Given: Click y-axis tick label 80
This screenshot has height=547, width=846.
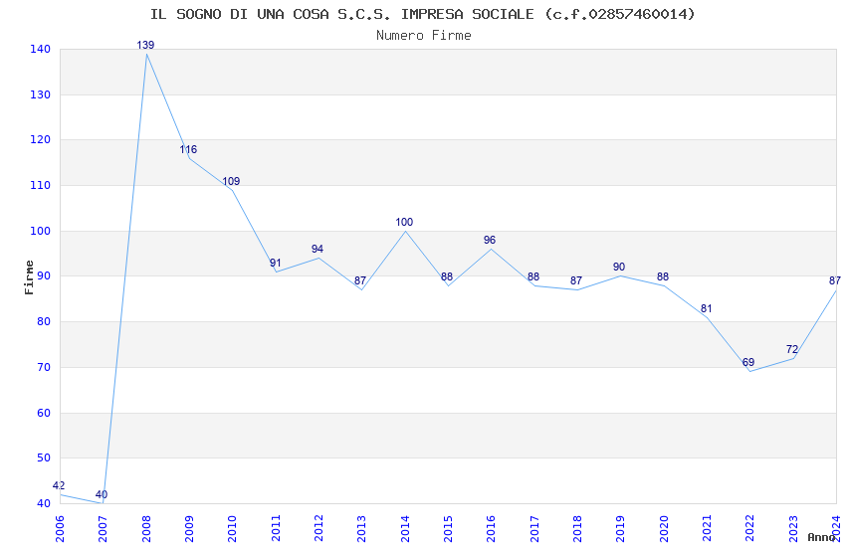Looking at the screenshot, I should coord(44,321).
